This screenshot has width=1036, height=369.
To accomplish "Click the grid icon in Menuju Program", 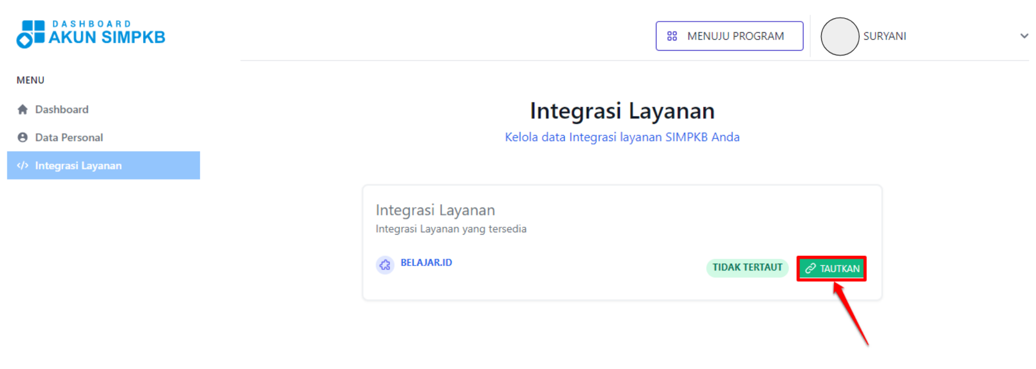I will [672, 36].
